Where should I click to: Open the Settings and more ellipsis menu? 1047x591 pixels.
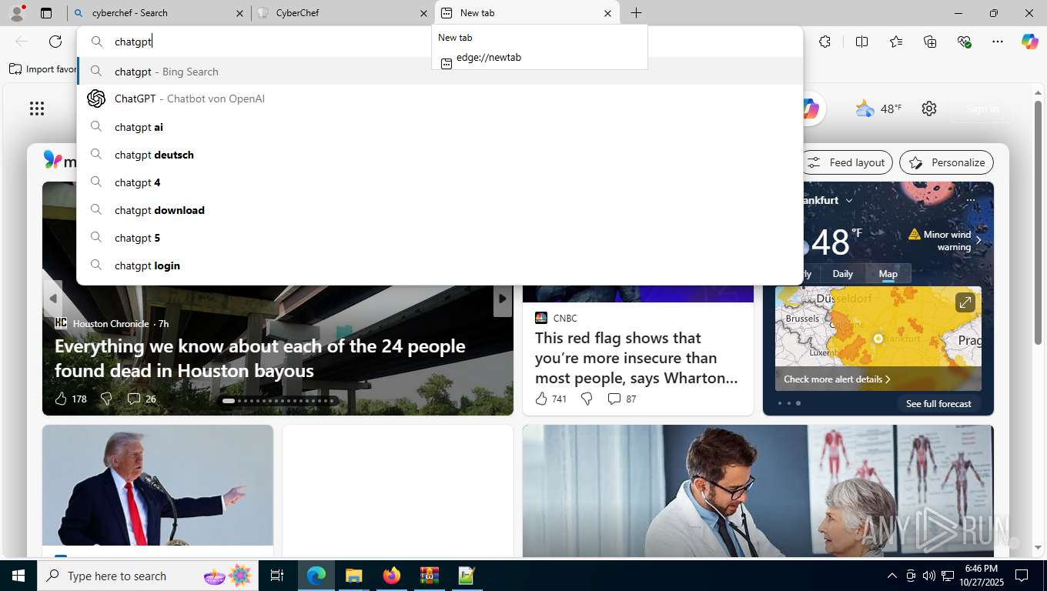[998, 42]
